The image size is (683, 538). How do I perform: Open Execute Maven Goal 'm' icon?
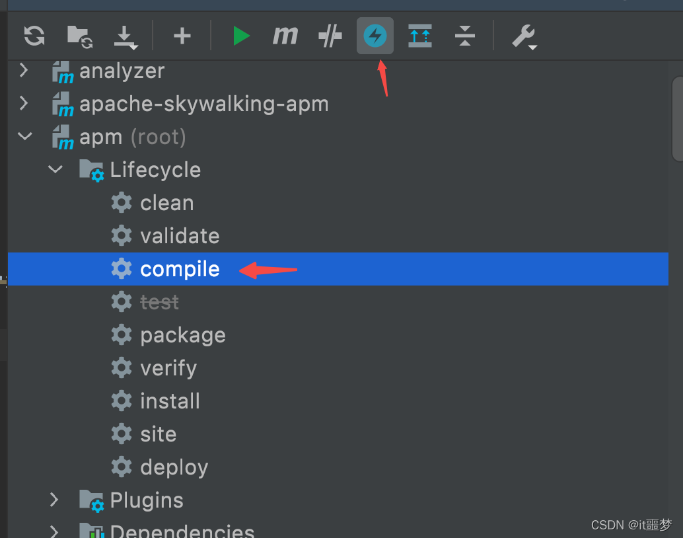pyautogui.click(x=285, y=35)
